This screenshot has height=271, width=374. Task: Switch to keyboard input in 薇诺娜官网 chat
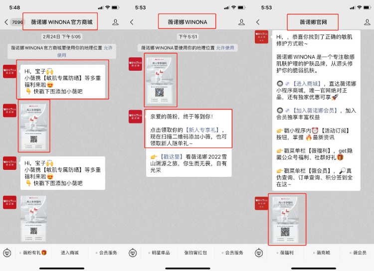tap(258, 253)
